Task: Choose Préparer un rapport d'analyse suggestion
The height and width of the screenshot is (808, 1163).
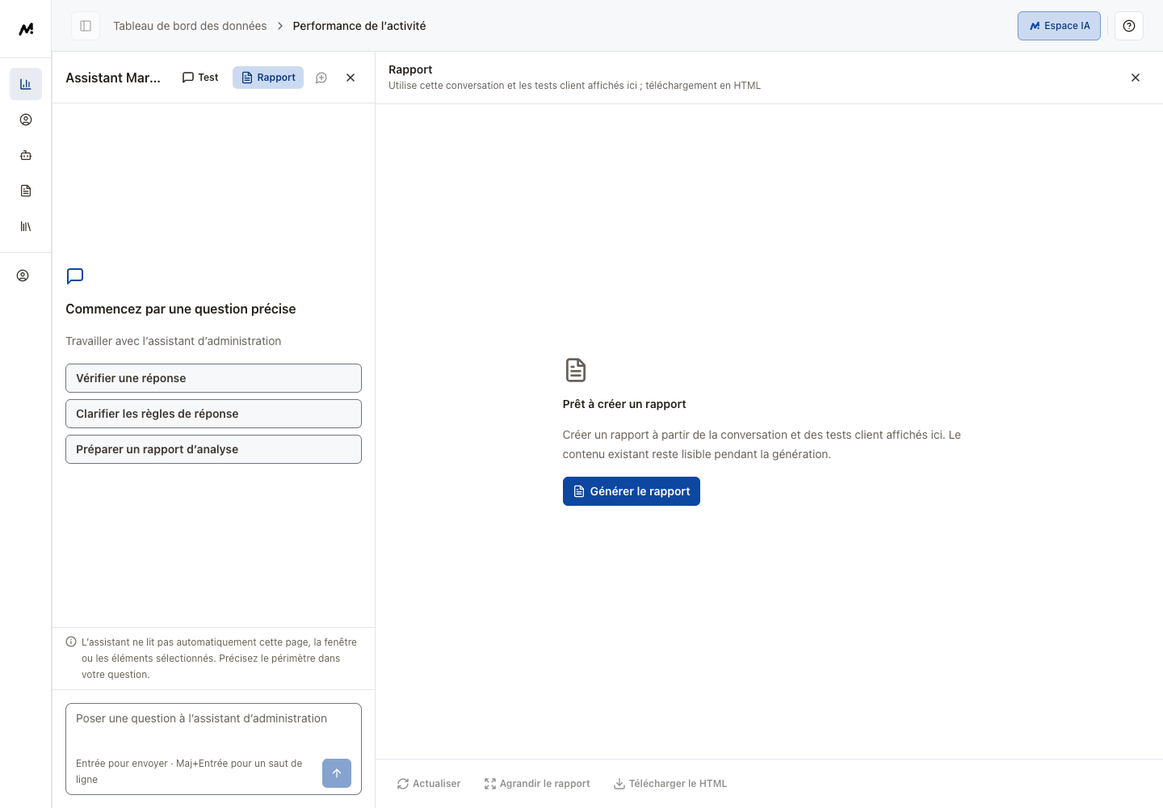Action: pos(213,449)
